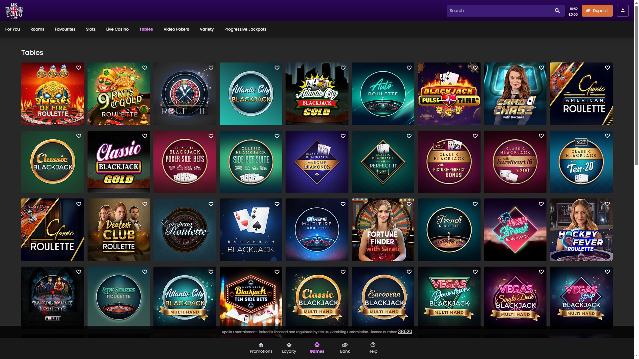Open the Slots tab
This screenshot has width=639, height=359.
pos(91,29)
